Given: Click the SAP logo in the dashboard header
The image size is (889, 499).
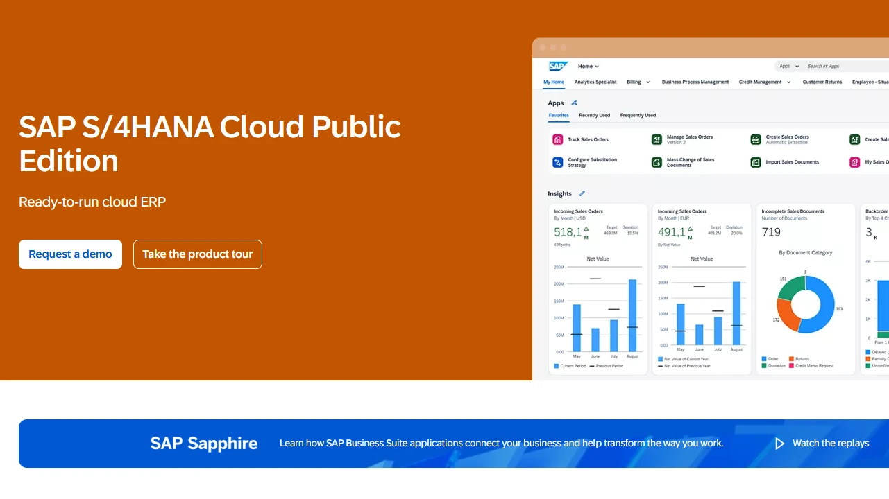Looking at the screenshot, I should point(558,67).
